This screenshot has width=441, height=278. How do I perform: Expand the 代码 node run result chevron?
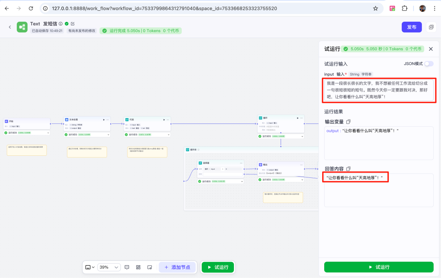pos(169,135)
